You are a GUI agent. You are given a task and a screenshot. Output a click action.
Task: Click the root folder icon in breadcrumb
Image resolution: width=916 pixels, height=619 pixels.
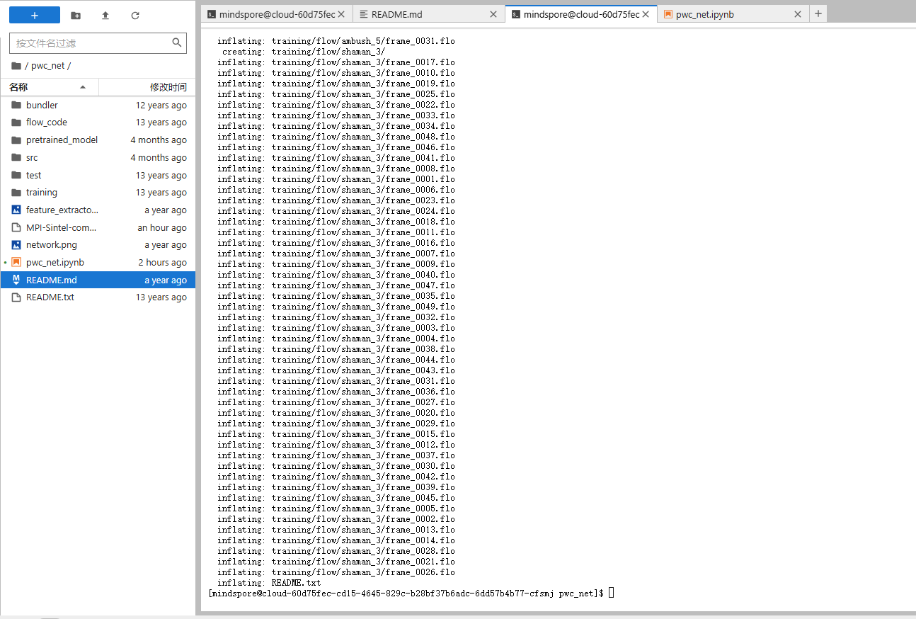(x=16, y=65)
